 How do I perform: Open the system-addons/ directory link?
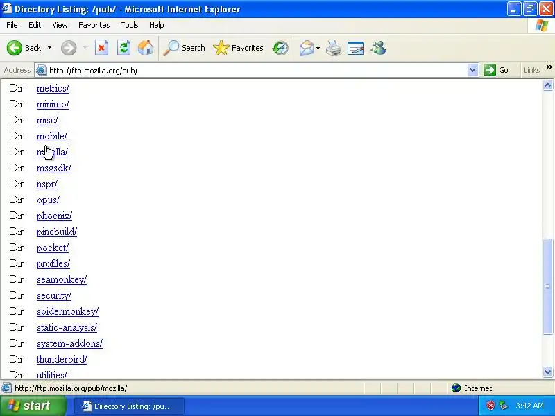(69, 343)
